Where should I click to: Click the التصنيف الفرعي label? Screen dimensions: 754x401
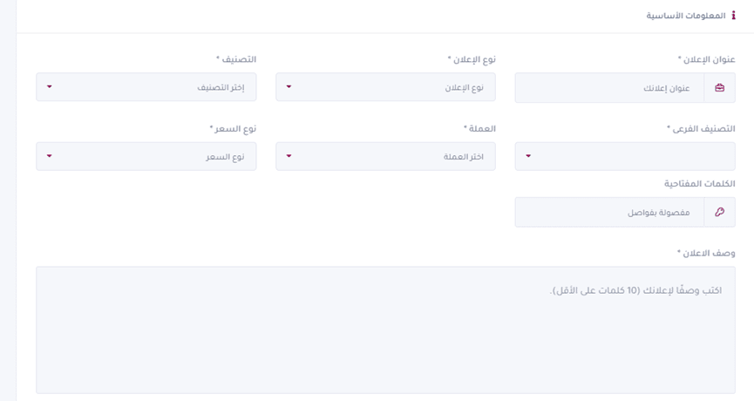(701, 128)
